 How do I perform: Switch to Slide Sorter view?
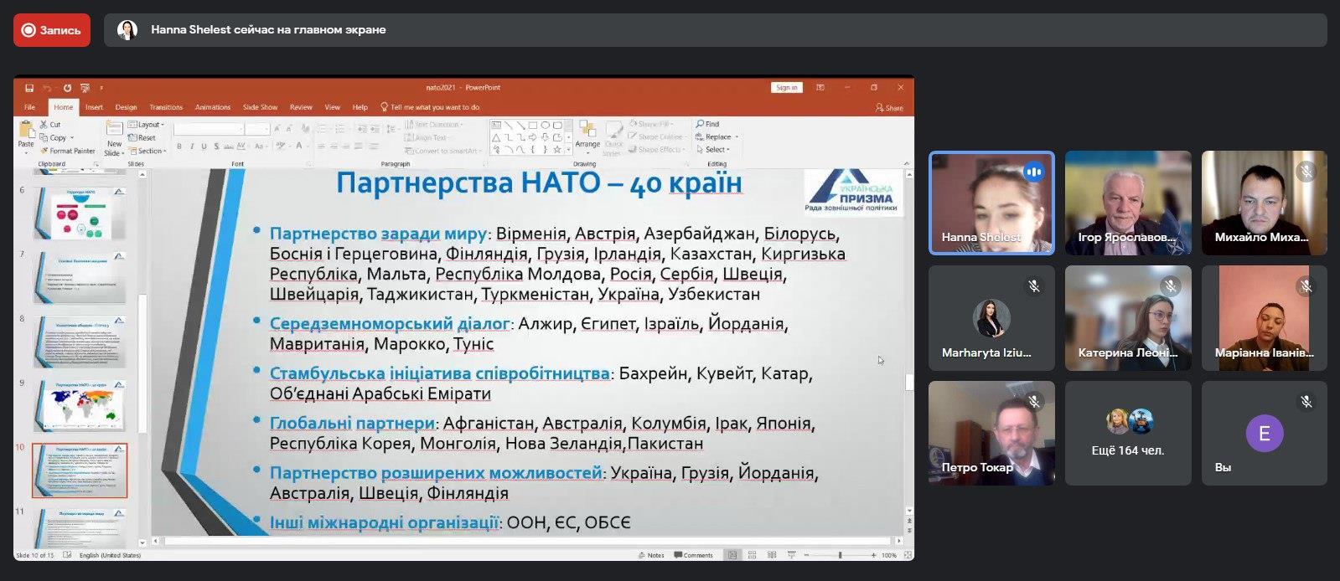pos(752,555)
